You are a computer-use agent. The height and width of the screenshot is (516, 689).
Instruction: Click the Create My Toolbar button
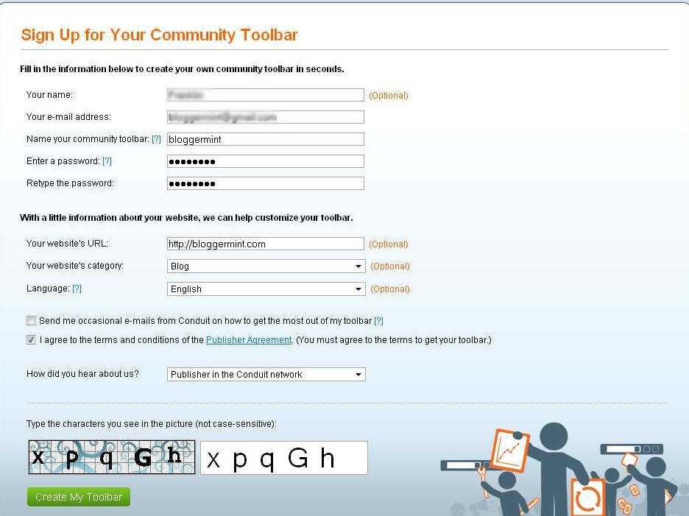tap(78, 497)
